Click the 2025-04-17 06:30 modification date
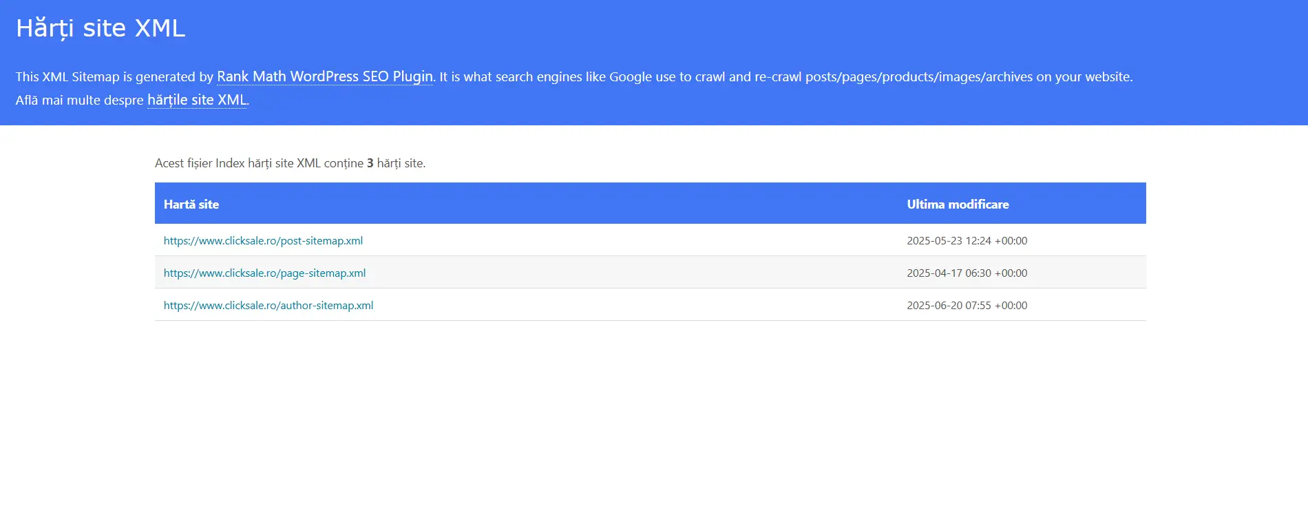Viewport: 1308px width, 515px height. pos(967,273)
